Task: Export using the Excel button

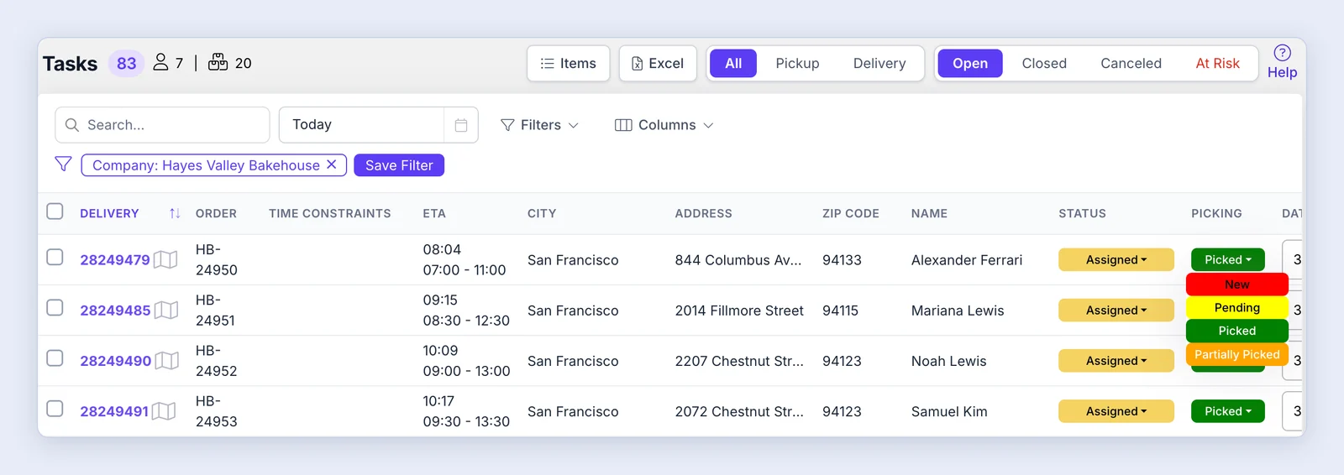Action: pyautogui.click(x=658, y=64)
